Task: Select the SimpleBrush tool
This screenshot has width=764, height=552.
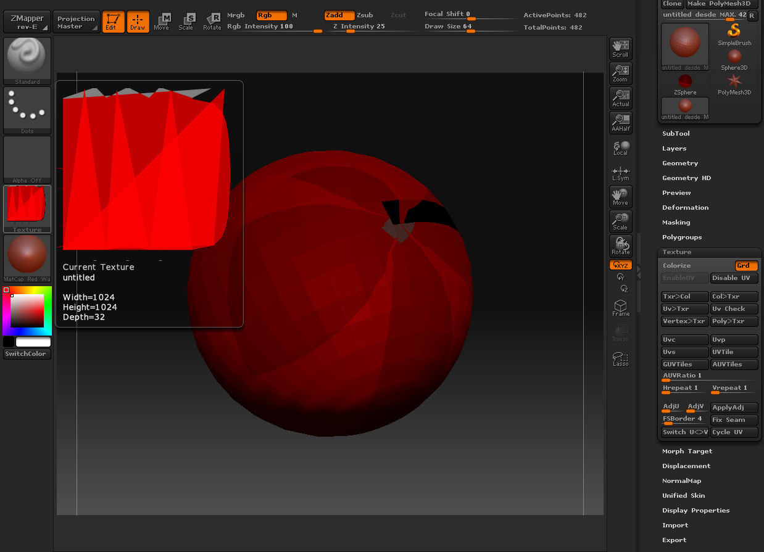Action: pyautogui.click(x=734, y=35)
